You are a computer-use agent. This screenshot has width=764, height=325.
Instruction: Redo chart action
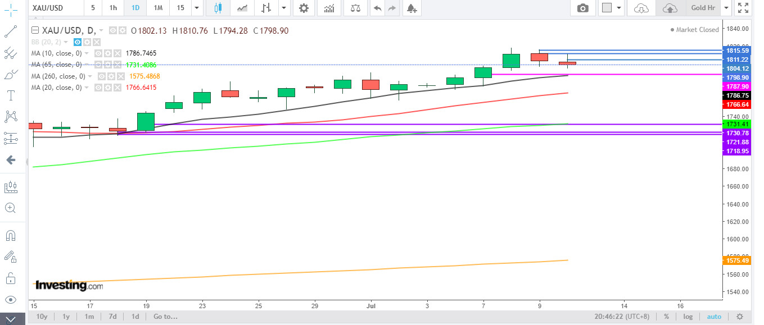[392, 8]
